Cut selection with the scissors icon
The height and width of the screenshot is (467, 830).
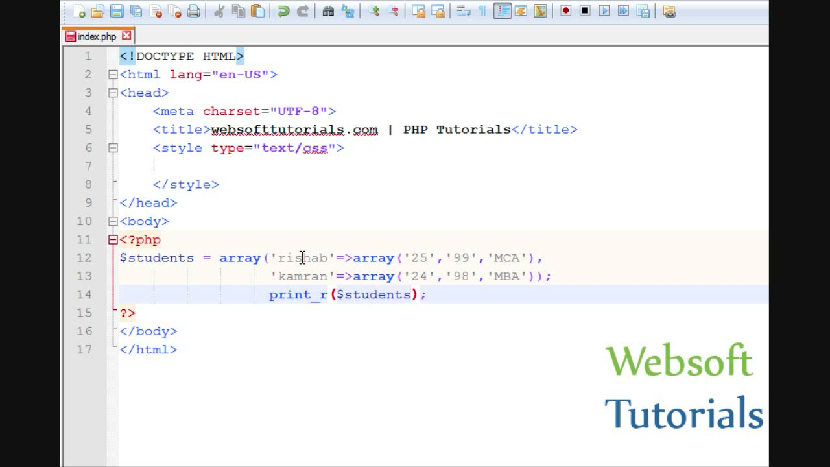coord(219,11)
